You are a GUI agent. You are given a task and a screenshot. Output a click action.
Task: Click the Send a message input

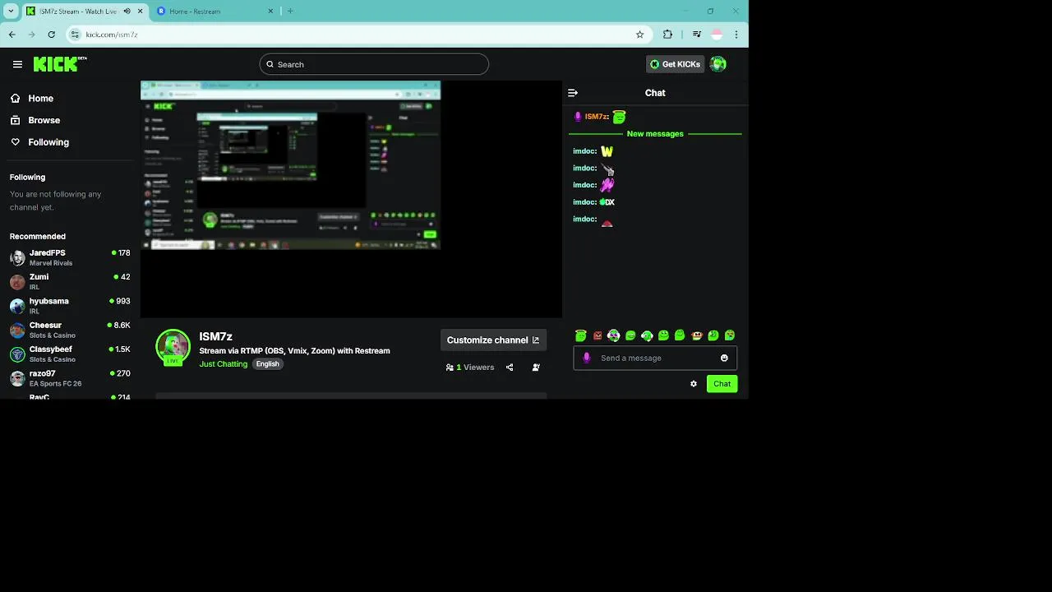[655, 358]
